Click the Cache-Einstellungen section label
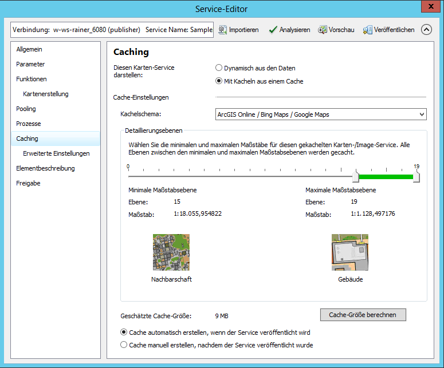 pos(141,97)
